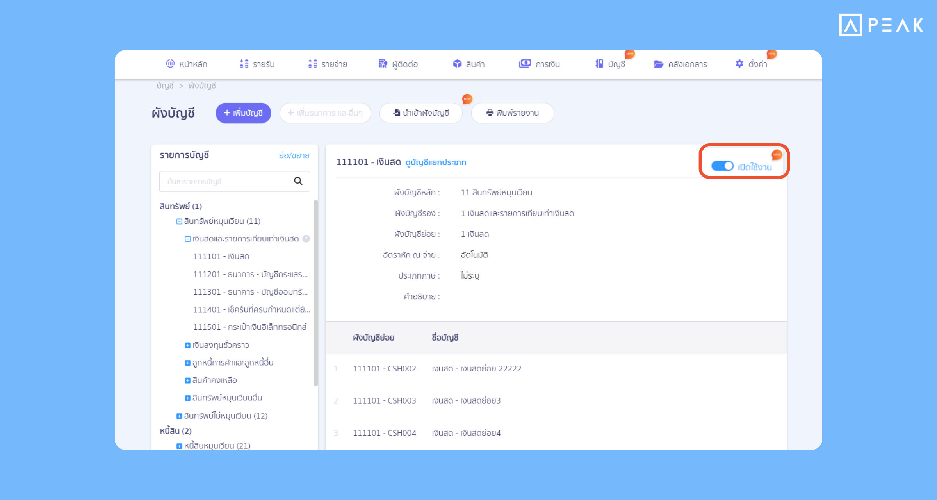937x500 pixels.
Task: Select the สินค้า box icon
Action: pos(457,64)
